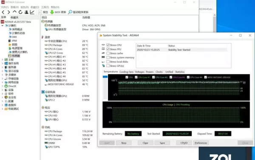Select the Stability Test Started log row
Image resolution: width=255 pixels, height=160 pixels.
[x=181, y=50]
